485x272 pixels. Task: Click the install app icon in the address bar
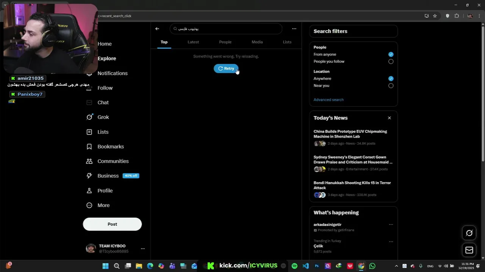point(427,16)
